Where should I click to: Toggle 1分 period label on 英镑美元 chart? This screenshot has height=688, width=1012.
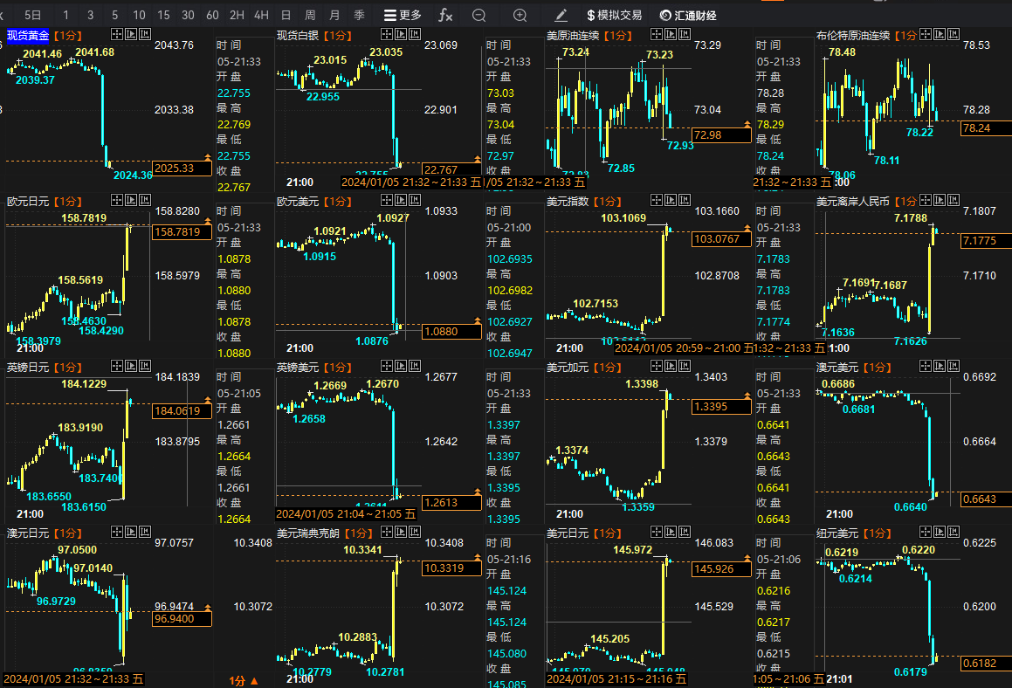pos(337,368)
